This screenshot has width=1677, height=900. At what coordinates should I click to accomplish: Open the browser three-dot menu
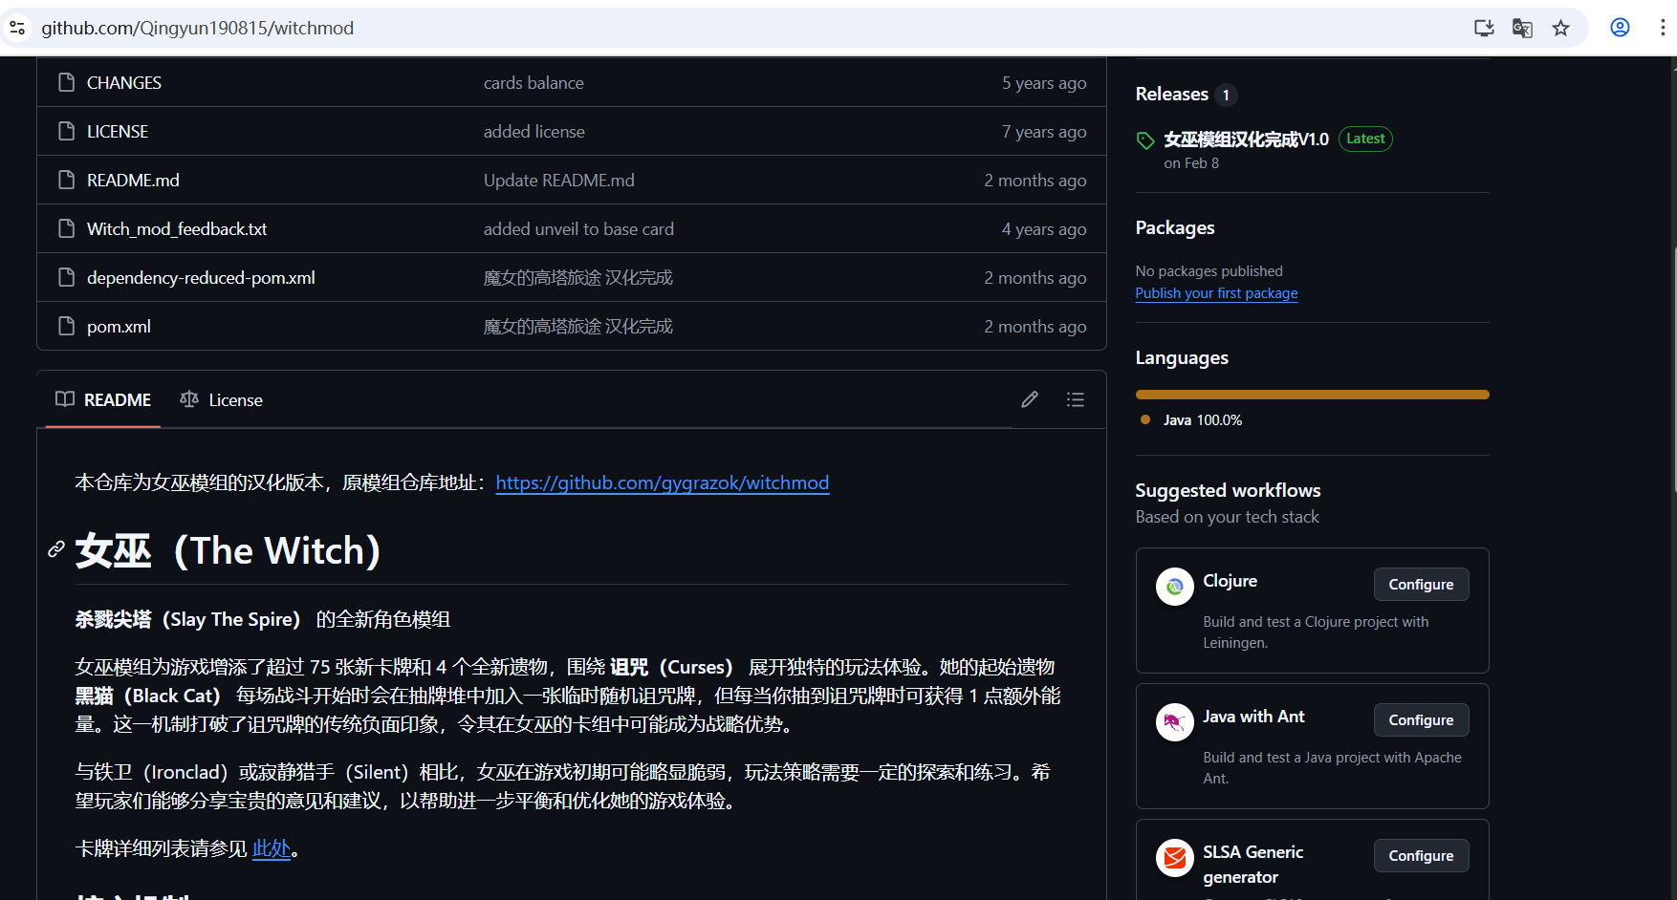click(1663, 28)
